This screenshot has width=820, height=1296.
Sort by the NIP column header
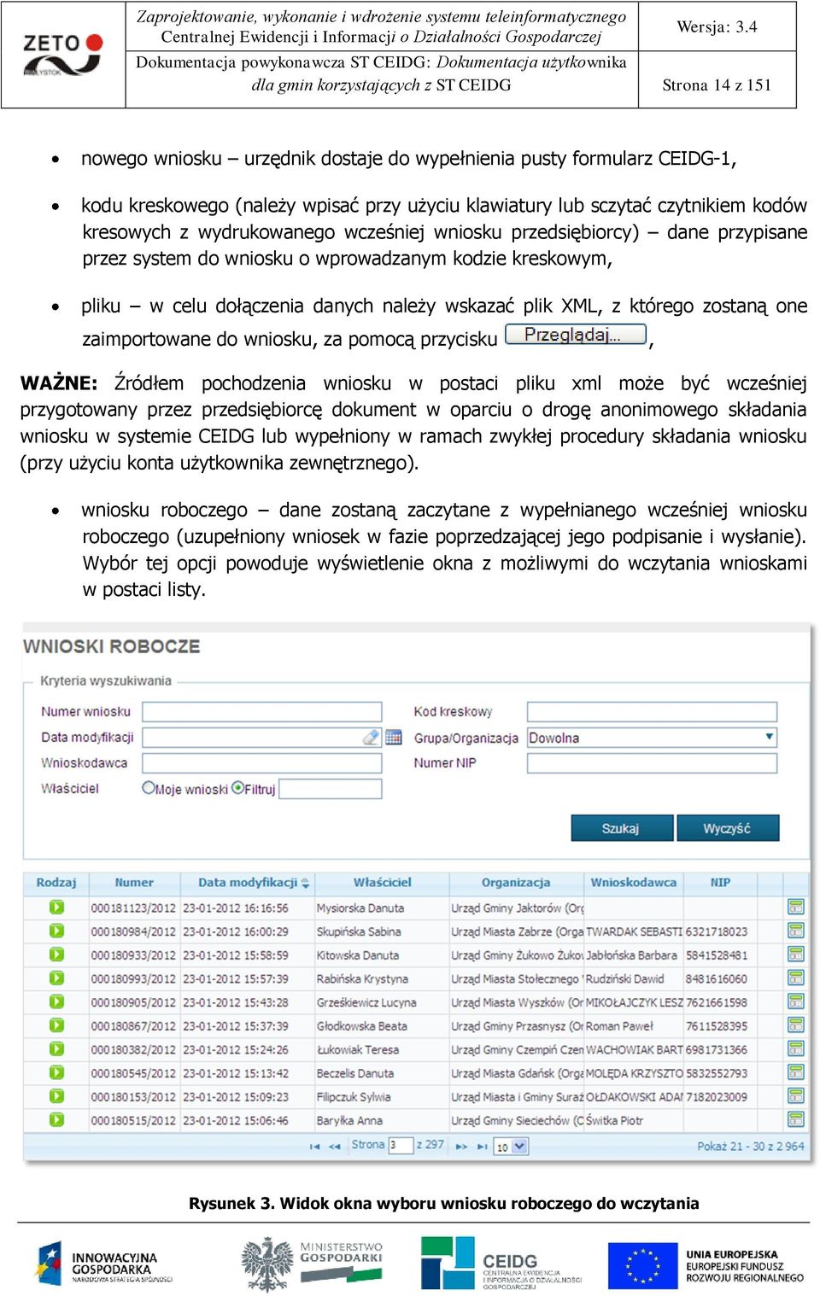pos(720,883)
